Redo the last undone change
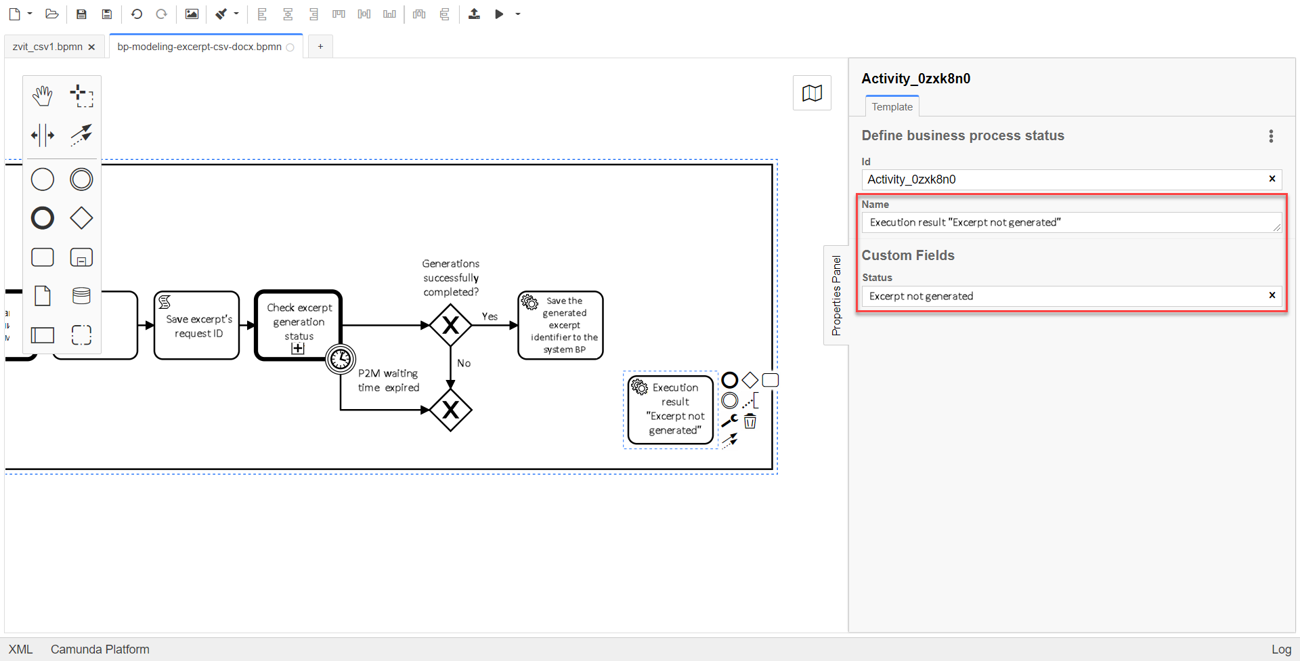Screen dimensions: 1300x661 [161, 14]
